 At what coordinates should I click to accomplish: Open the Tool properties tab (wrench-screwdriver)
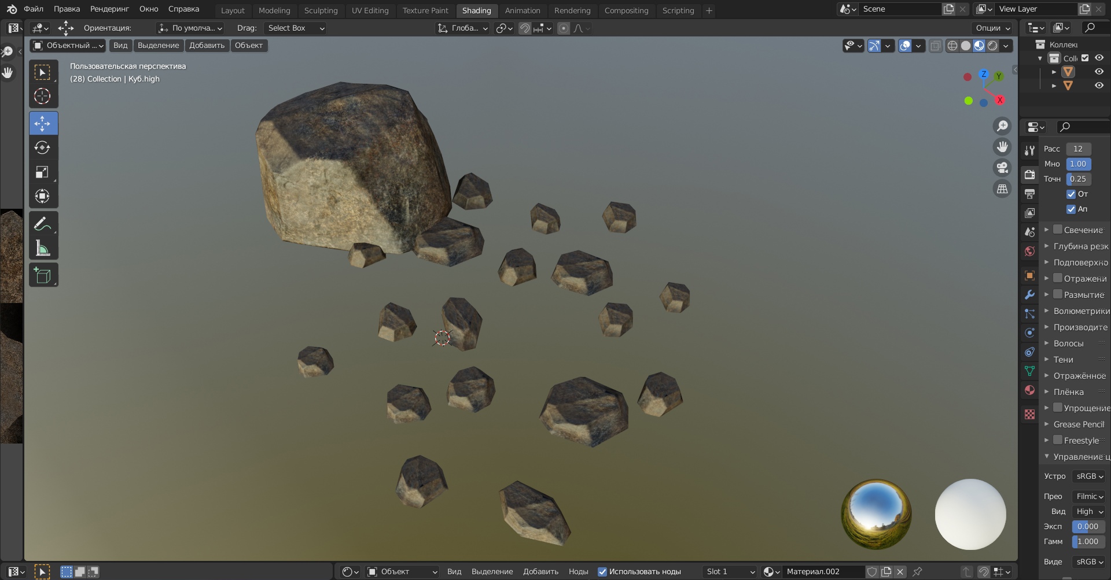coord(1029,151)
